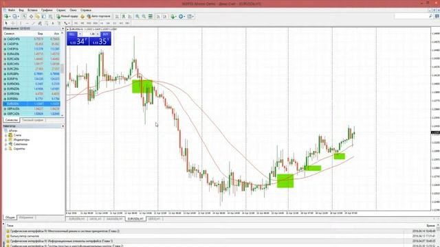Toggle the Strategy Tester icon

50,16
